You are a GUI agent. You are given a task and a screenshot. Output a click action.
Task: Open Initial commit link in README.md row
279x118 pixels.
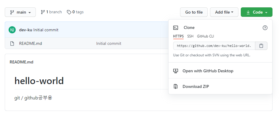tap(109, 43)
